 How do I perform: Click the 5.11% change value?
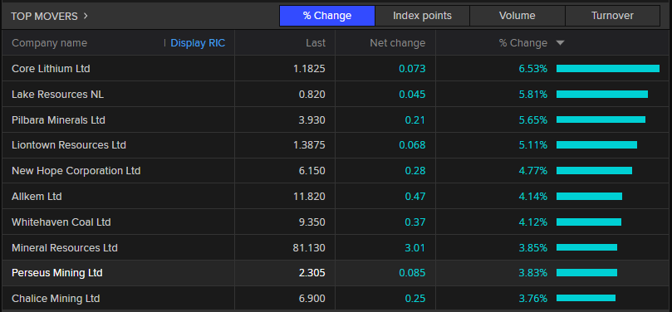pyautogui.click(x=533, y=145)
